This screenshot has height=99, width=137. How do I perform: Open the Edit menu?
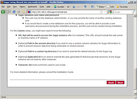pos(9,7)
